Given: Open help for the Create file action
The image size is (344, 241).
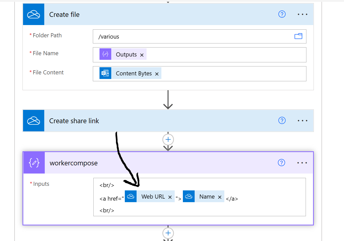Looking at the screenshot, I should pyautogui.click(x=282, y=14).
